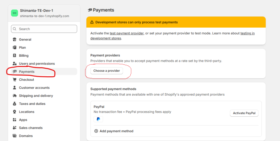280x141 pixels.
Task: Open Domains settings page
Action: tap(26, 136)
